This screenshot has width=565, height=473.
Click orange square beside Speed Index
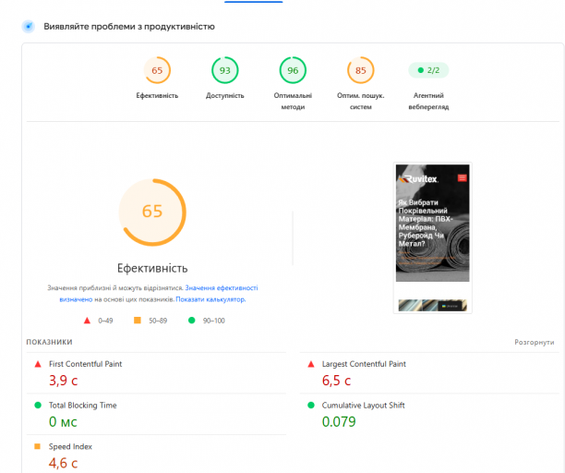(x=37, y=446)
